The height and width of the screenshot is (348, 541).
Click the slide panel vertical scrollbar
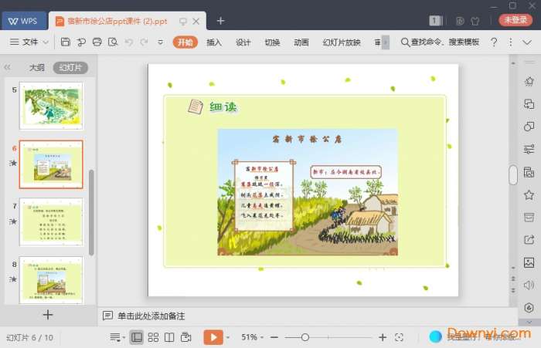91,212
